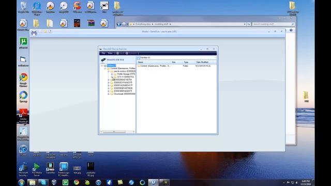Image resolution: width=331 pixels, height=186 pixels.
Task: Open the File menu in Device Explorer
Action: click(x=103, y=53)
